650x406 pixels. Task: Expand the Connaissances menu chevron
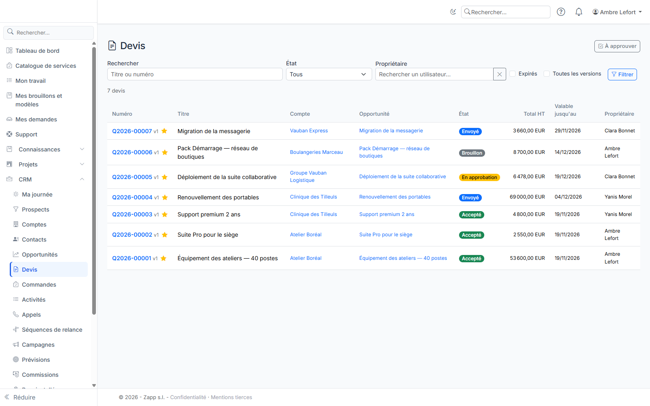click(82, 149)
